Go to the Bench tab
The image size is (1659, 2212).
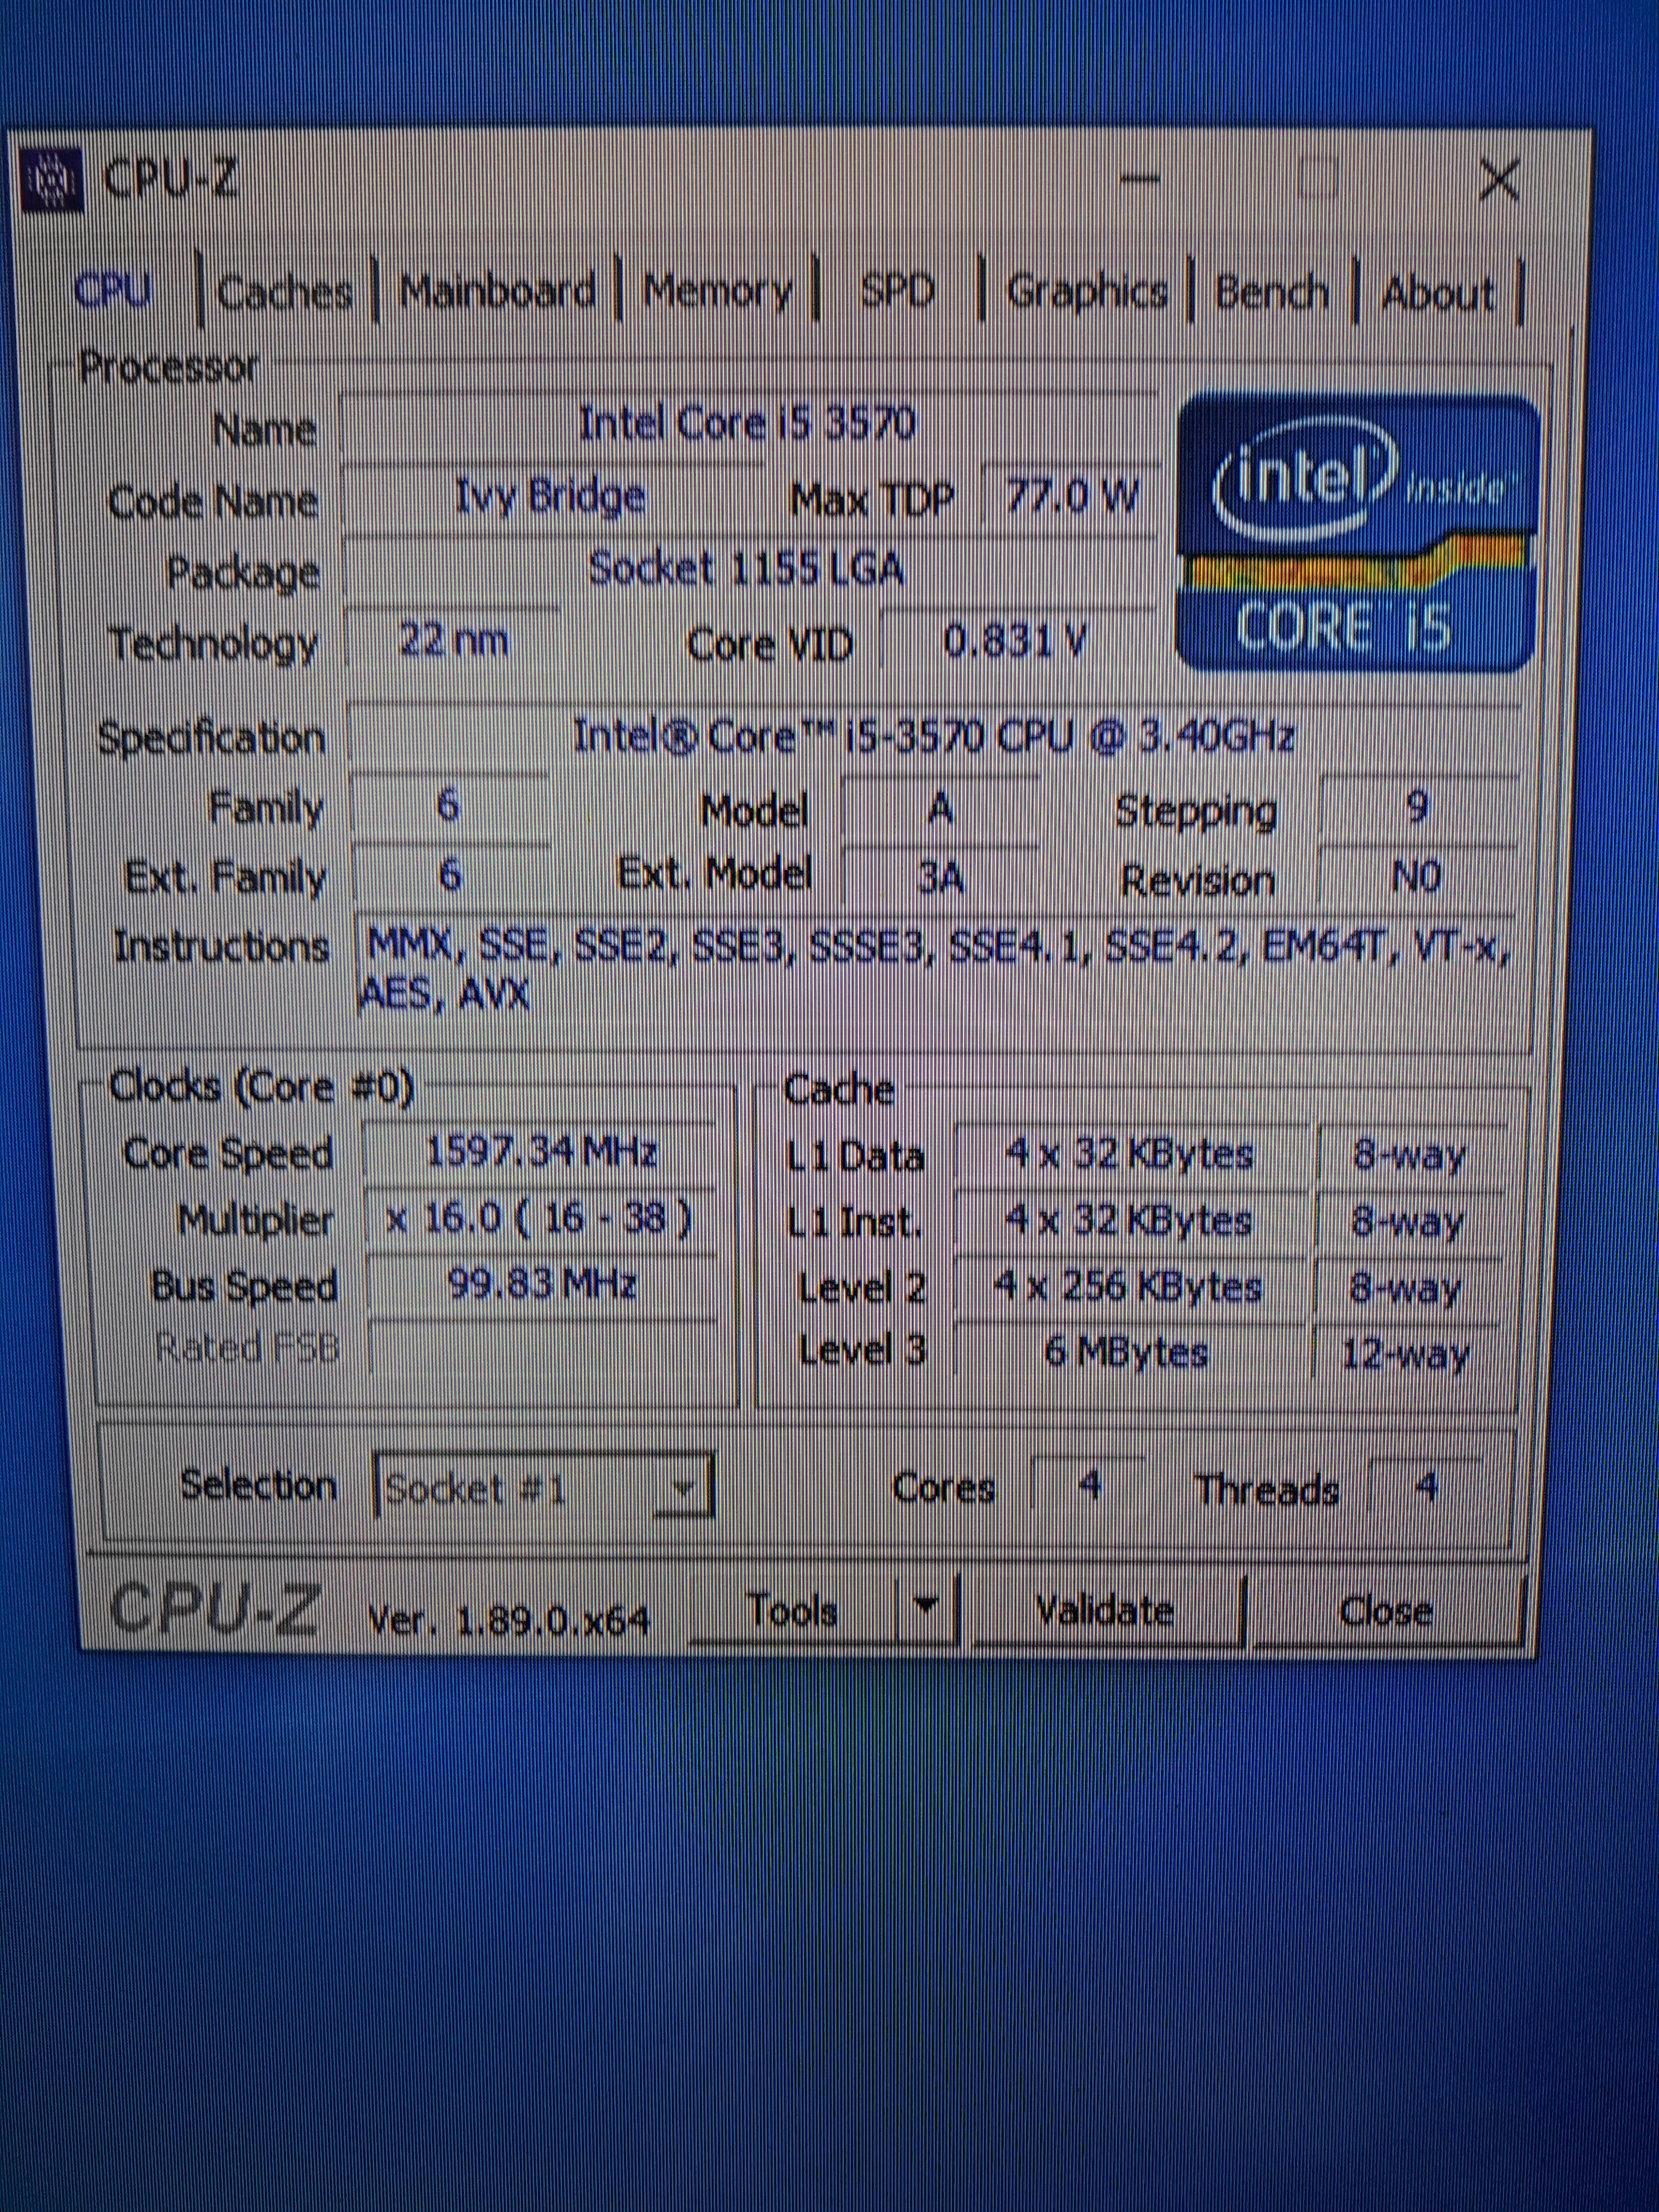pos(1271,292)
